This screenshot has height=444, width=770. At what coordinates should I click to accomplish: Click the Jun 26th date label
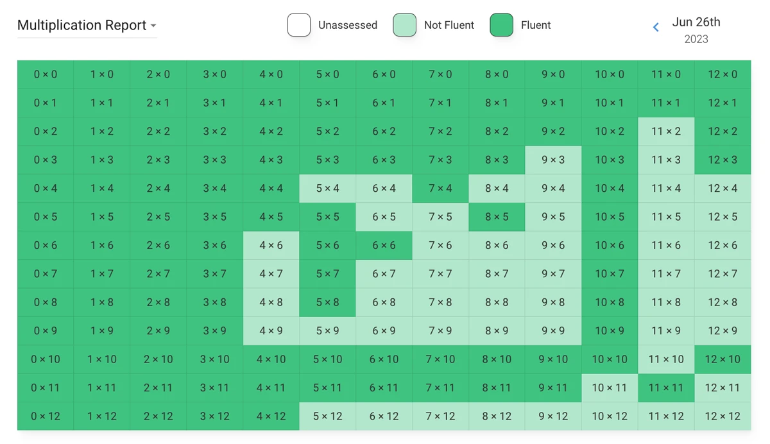click(x=696, y=22)
